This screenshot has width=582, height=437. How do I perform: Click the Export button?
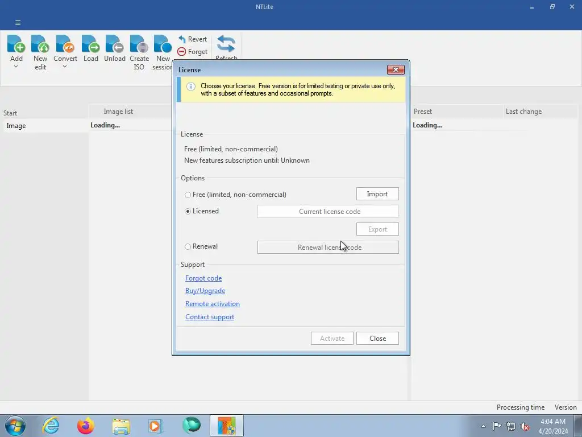pyautogui.click(x=377, y=229)
